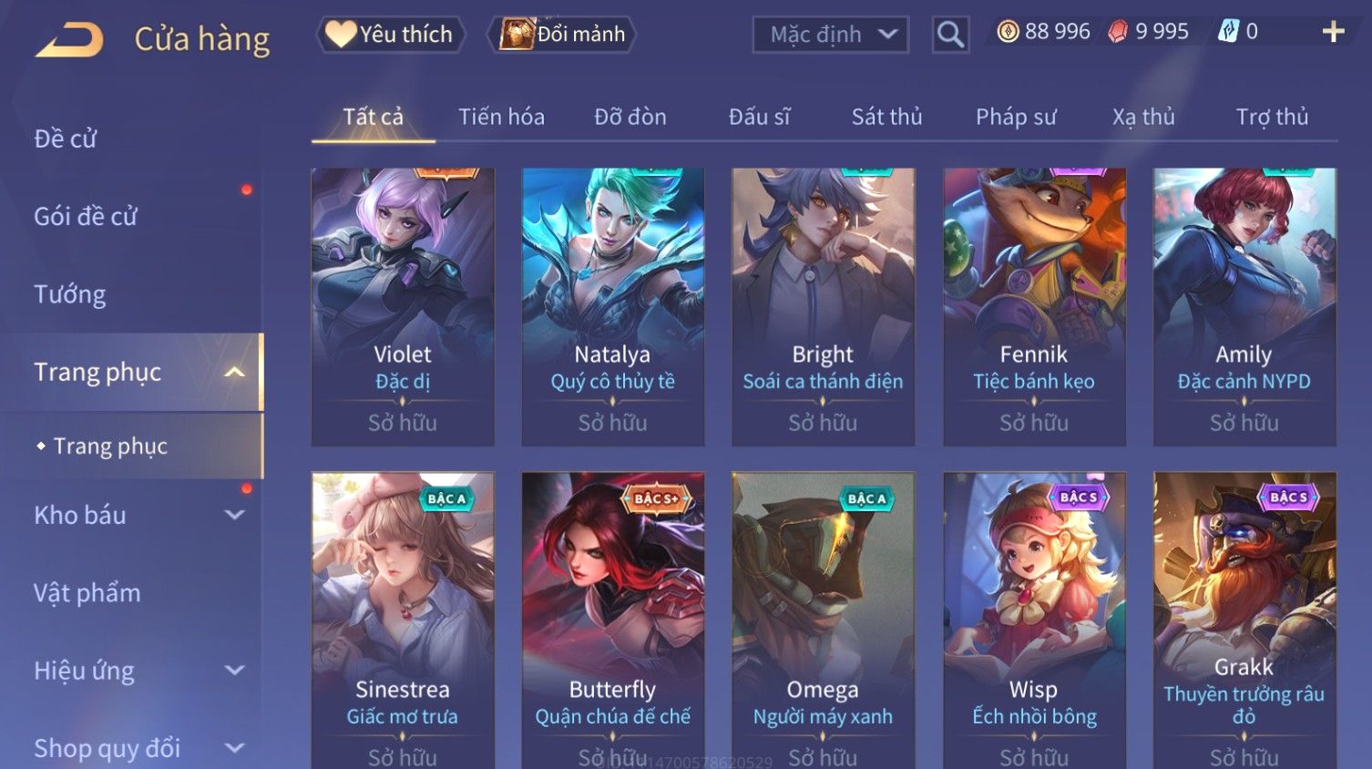
Task: Open the Mặc định sort dropdown
Action: pyautogui.click(x=831, y=35)
